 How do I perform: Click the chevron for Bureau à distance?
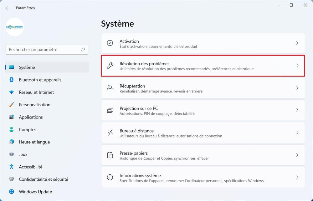[x=297, y=133]
